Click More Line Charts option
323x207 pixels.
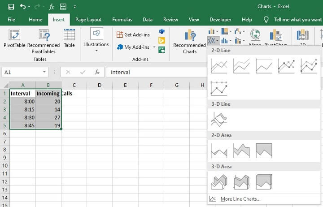click(240, 199)
